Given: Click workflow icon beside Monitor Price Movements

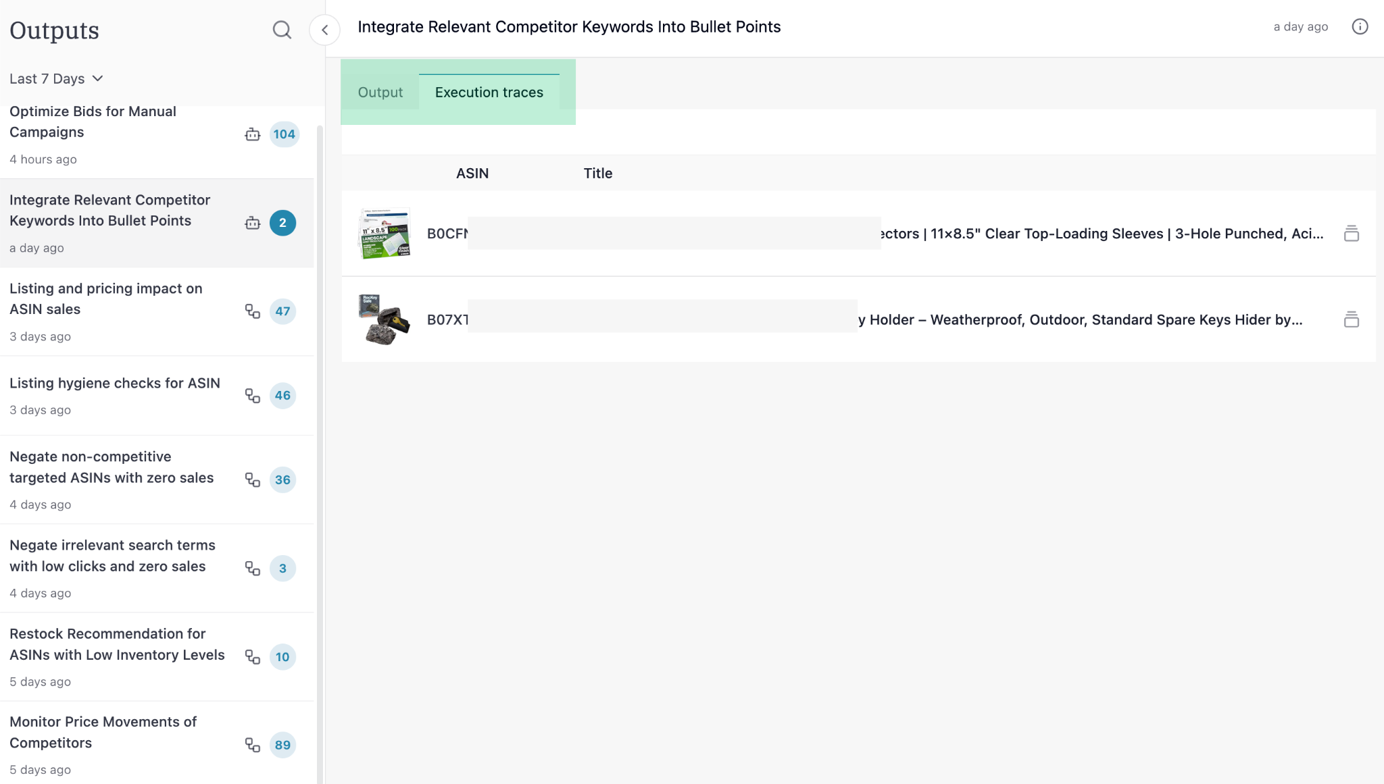Looking at the screenshot, I should tap(252, 745).
